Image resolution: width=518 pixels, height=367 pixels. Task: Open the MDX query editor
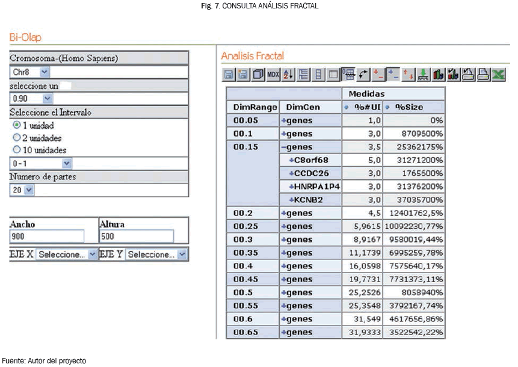(x=273, y=75)
